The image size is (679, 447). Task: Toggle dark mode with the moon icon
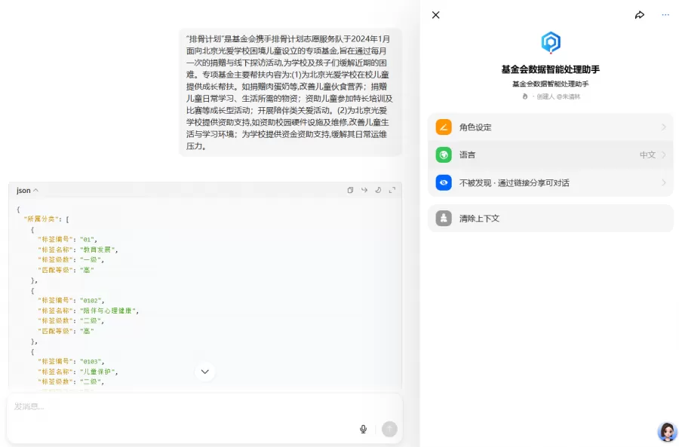pyautogui.click(x=377, y=190)
